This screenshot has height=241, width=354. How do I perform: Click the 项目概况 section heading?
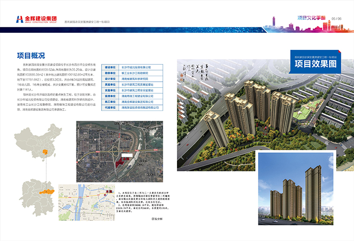pyautogui.click(x=31, y=55)
